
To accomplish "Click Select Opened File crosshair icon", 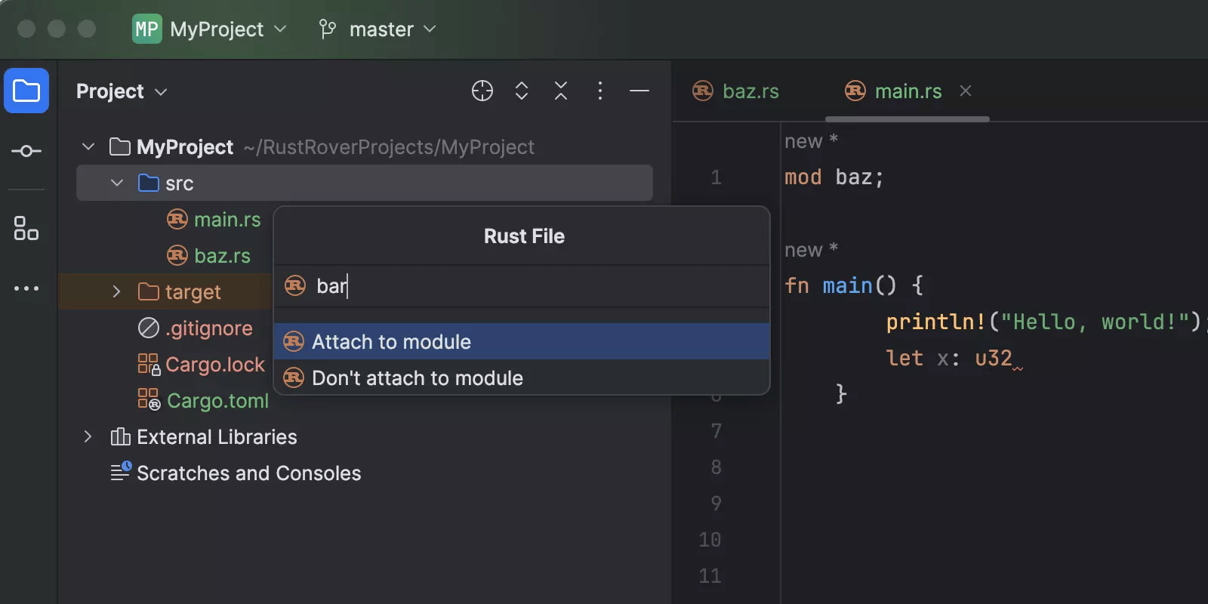I will (x=482, y=91).
